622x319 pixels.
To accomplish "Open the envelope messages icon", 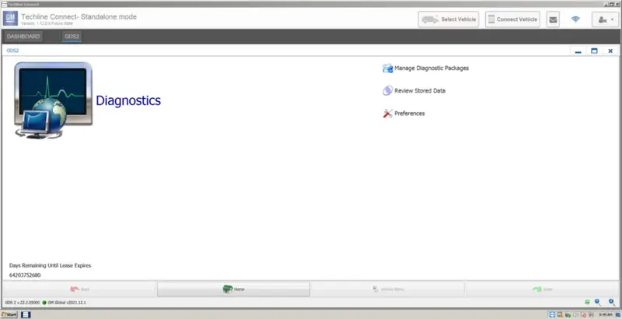I will [x=553, y=19].
